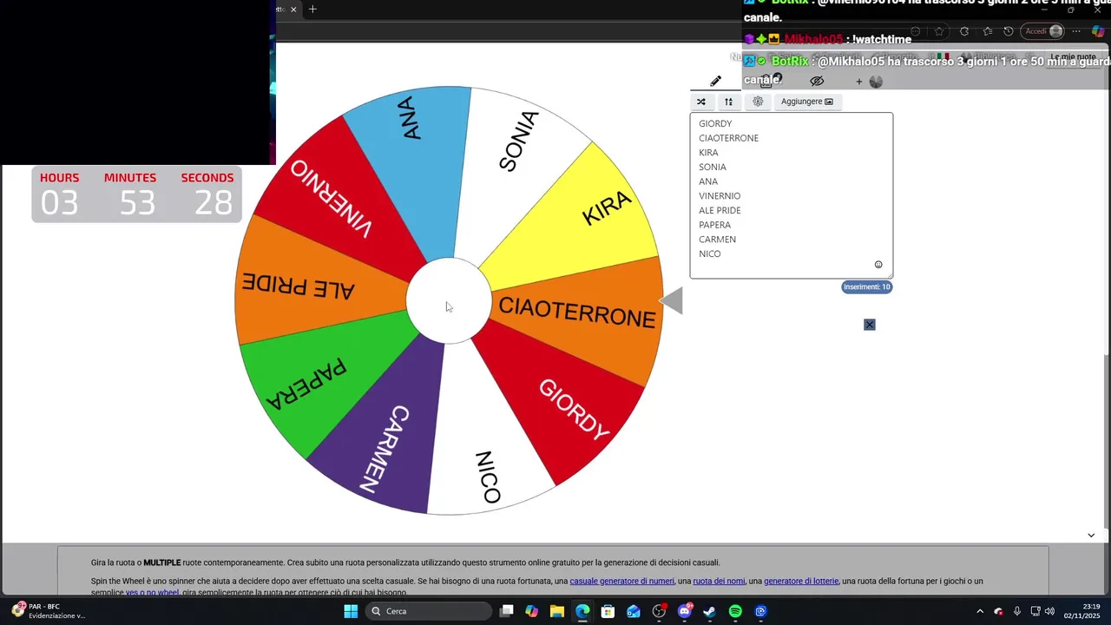The height and width of the screenshot is (625, 1111).
Task: Click the CIAOTERRONE line in entries list
Action: [x=728, y=138]
